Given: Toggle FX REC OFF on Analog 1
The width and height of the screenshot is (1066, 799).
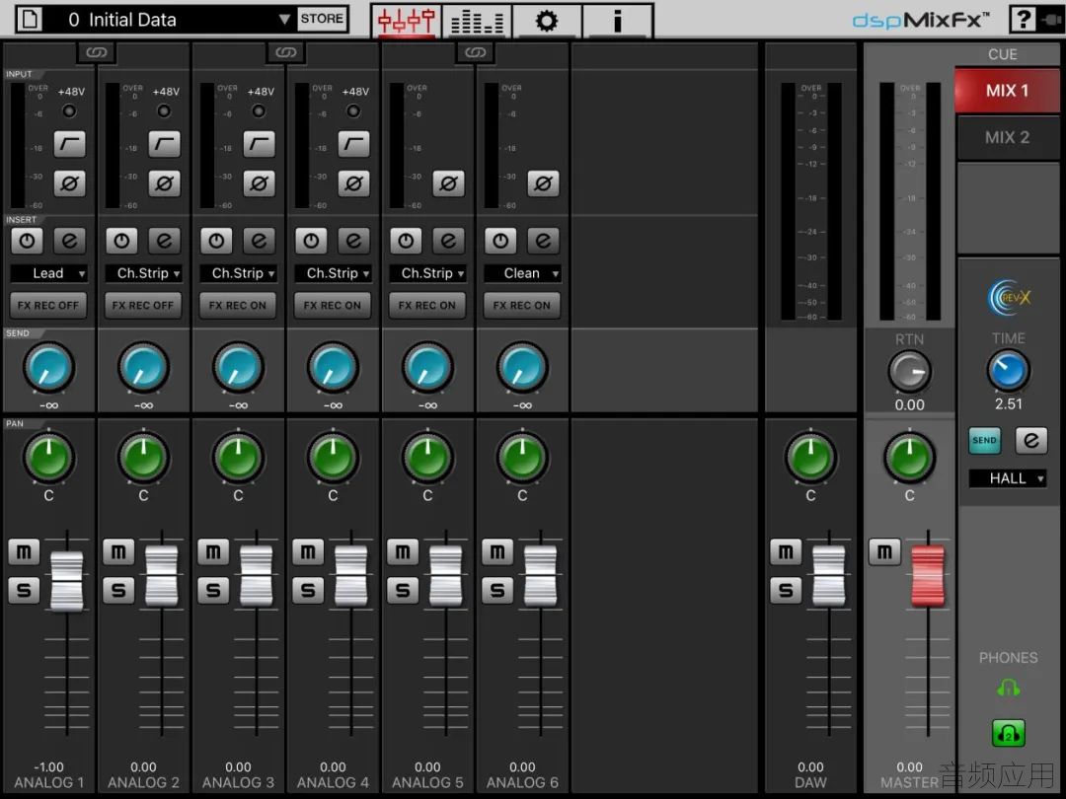Looking at the screenshot, I should click(48, 306).
